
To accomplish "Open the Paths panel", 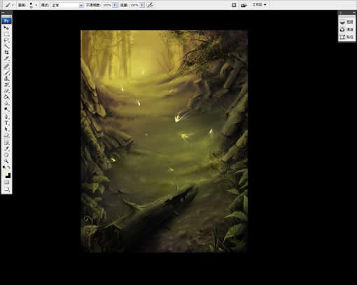I will coord(346,37).
